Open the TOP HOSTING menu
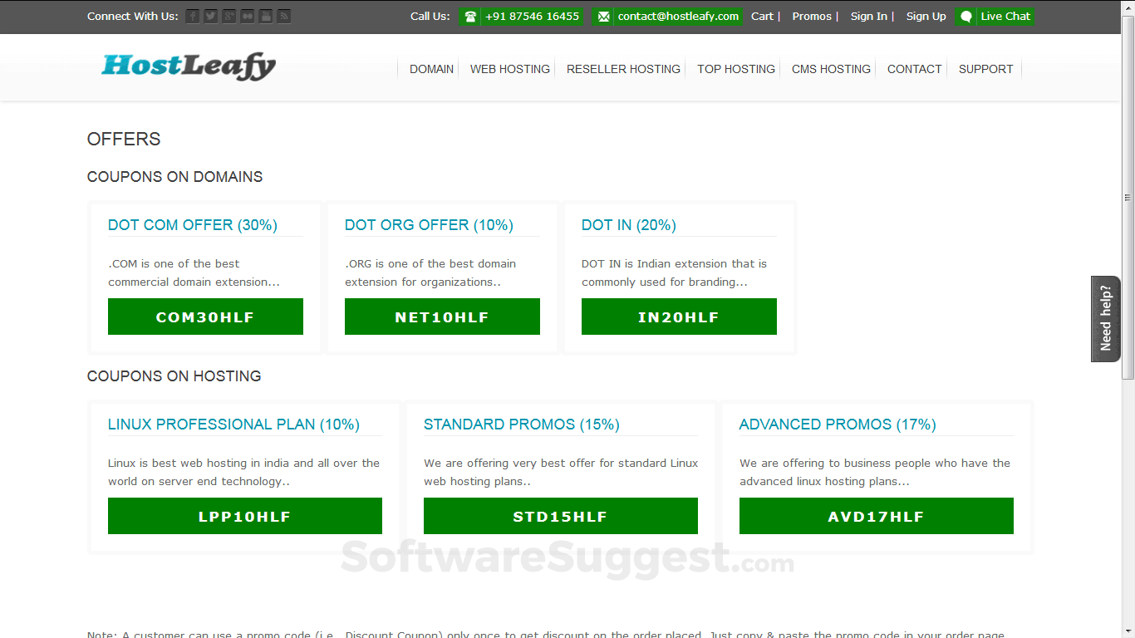This screenshot has height=638, width=1135. tap(736, 69)
